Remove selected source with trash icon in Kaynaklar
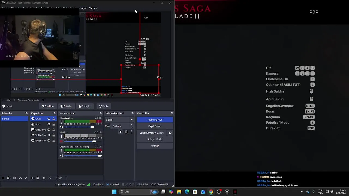349x196 pixels. [38, 178]
